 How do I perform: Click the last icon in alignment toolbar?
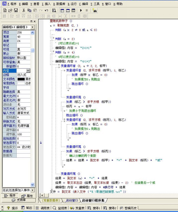coord(85,16)
